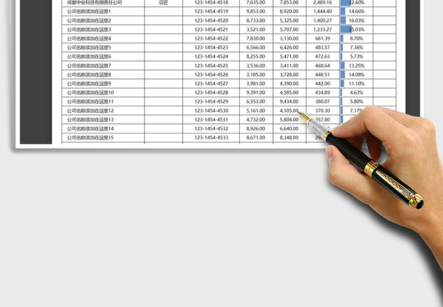Select company cell 公司名称添加在这里15
The width and height of the screenshot is (443, 307).
pyautogui.click(x=103, y=138)
